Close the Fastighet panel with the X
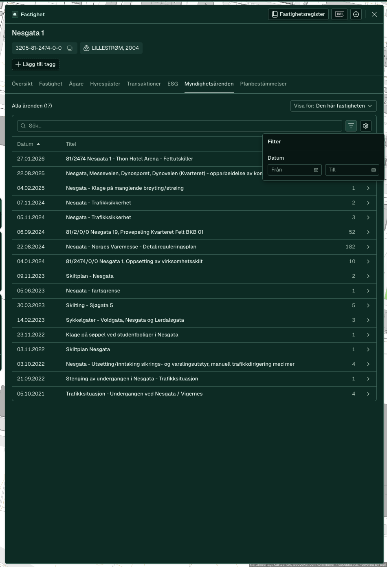 (374, 14)
